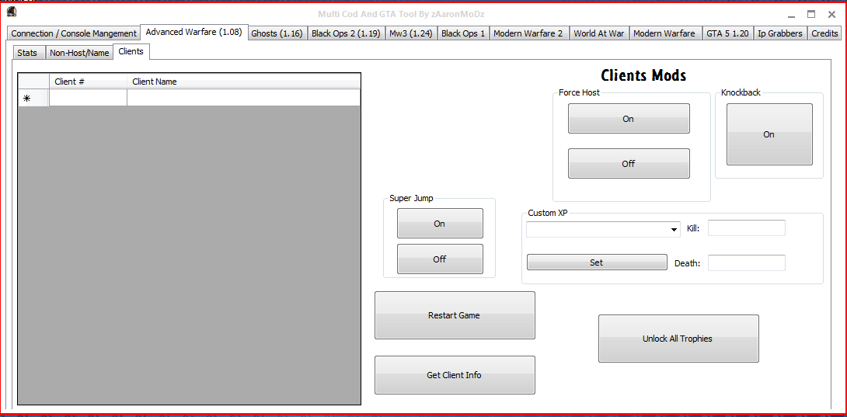Select the Modern Warfare tab
The image size is (847, 417).
(664, 33)
